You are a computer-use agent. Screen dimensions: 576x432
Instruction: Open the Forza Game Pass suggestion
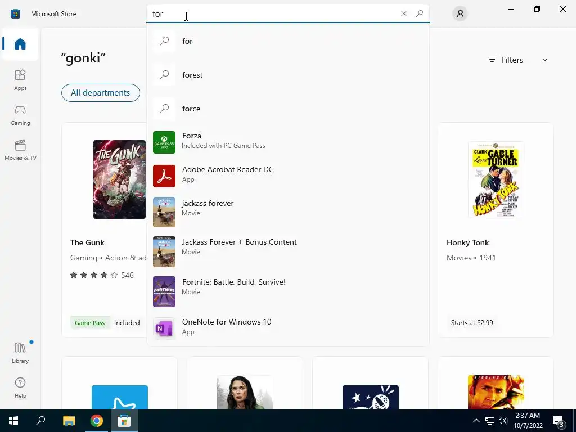(x=287, y=142)
